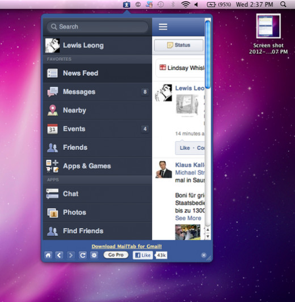Toggle sidebar with the hamburger menu icon

[x=163, y=27]
